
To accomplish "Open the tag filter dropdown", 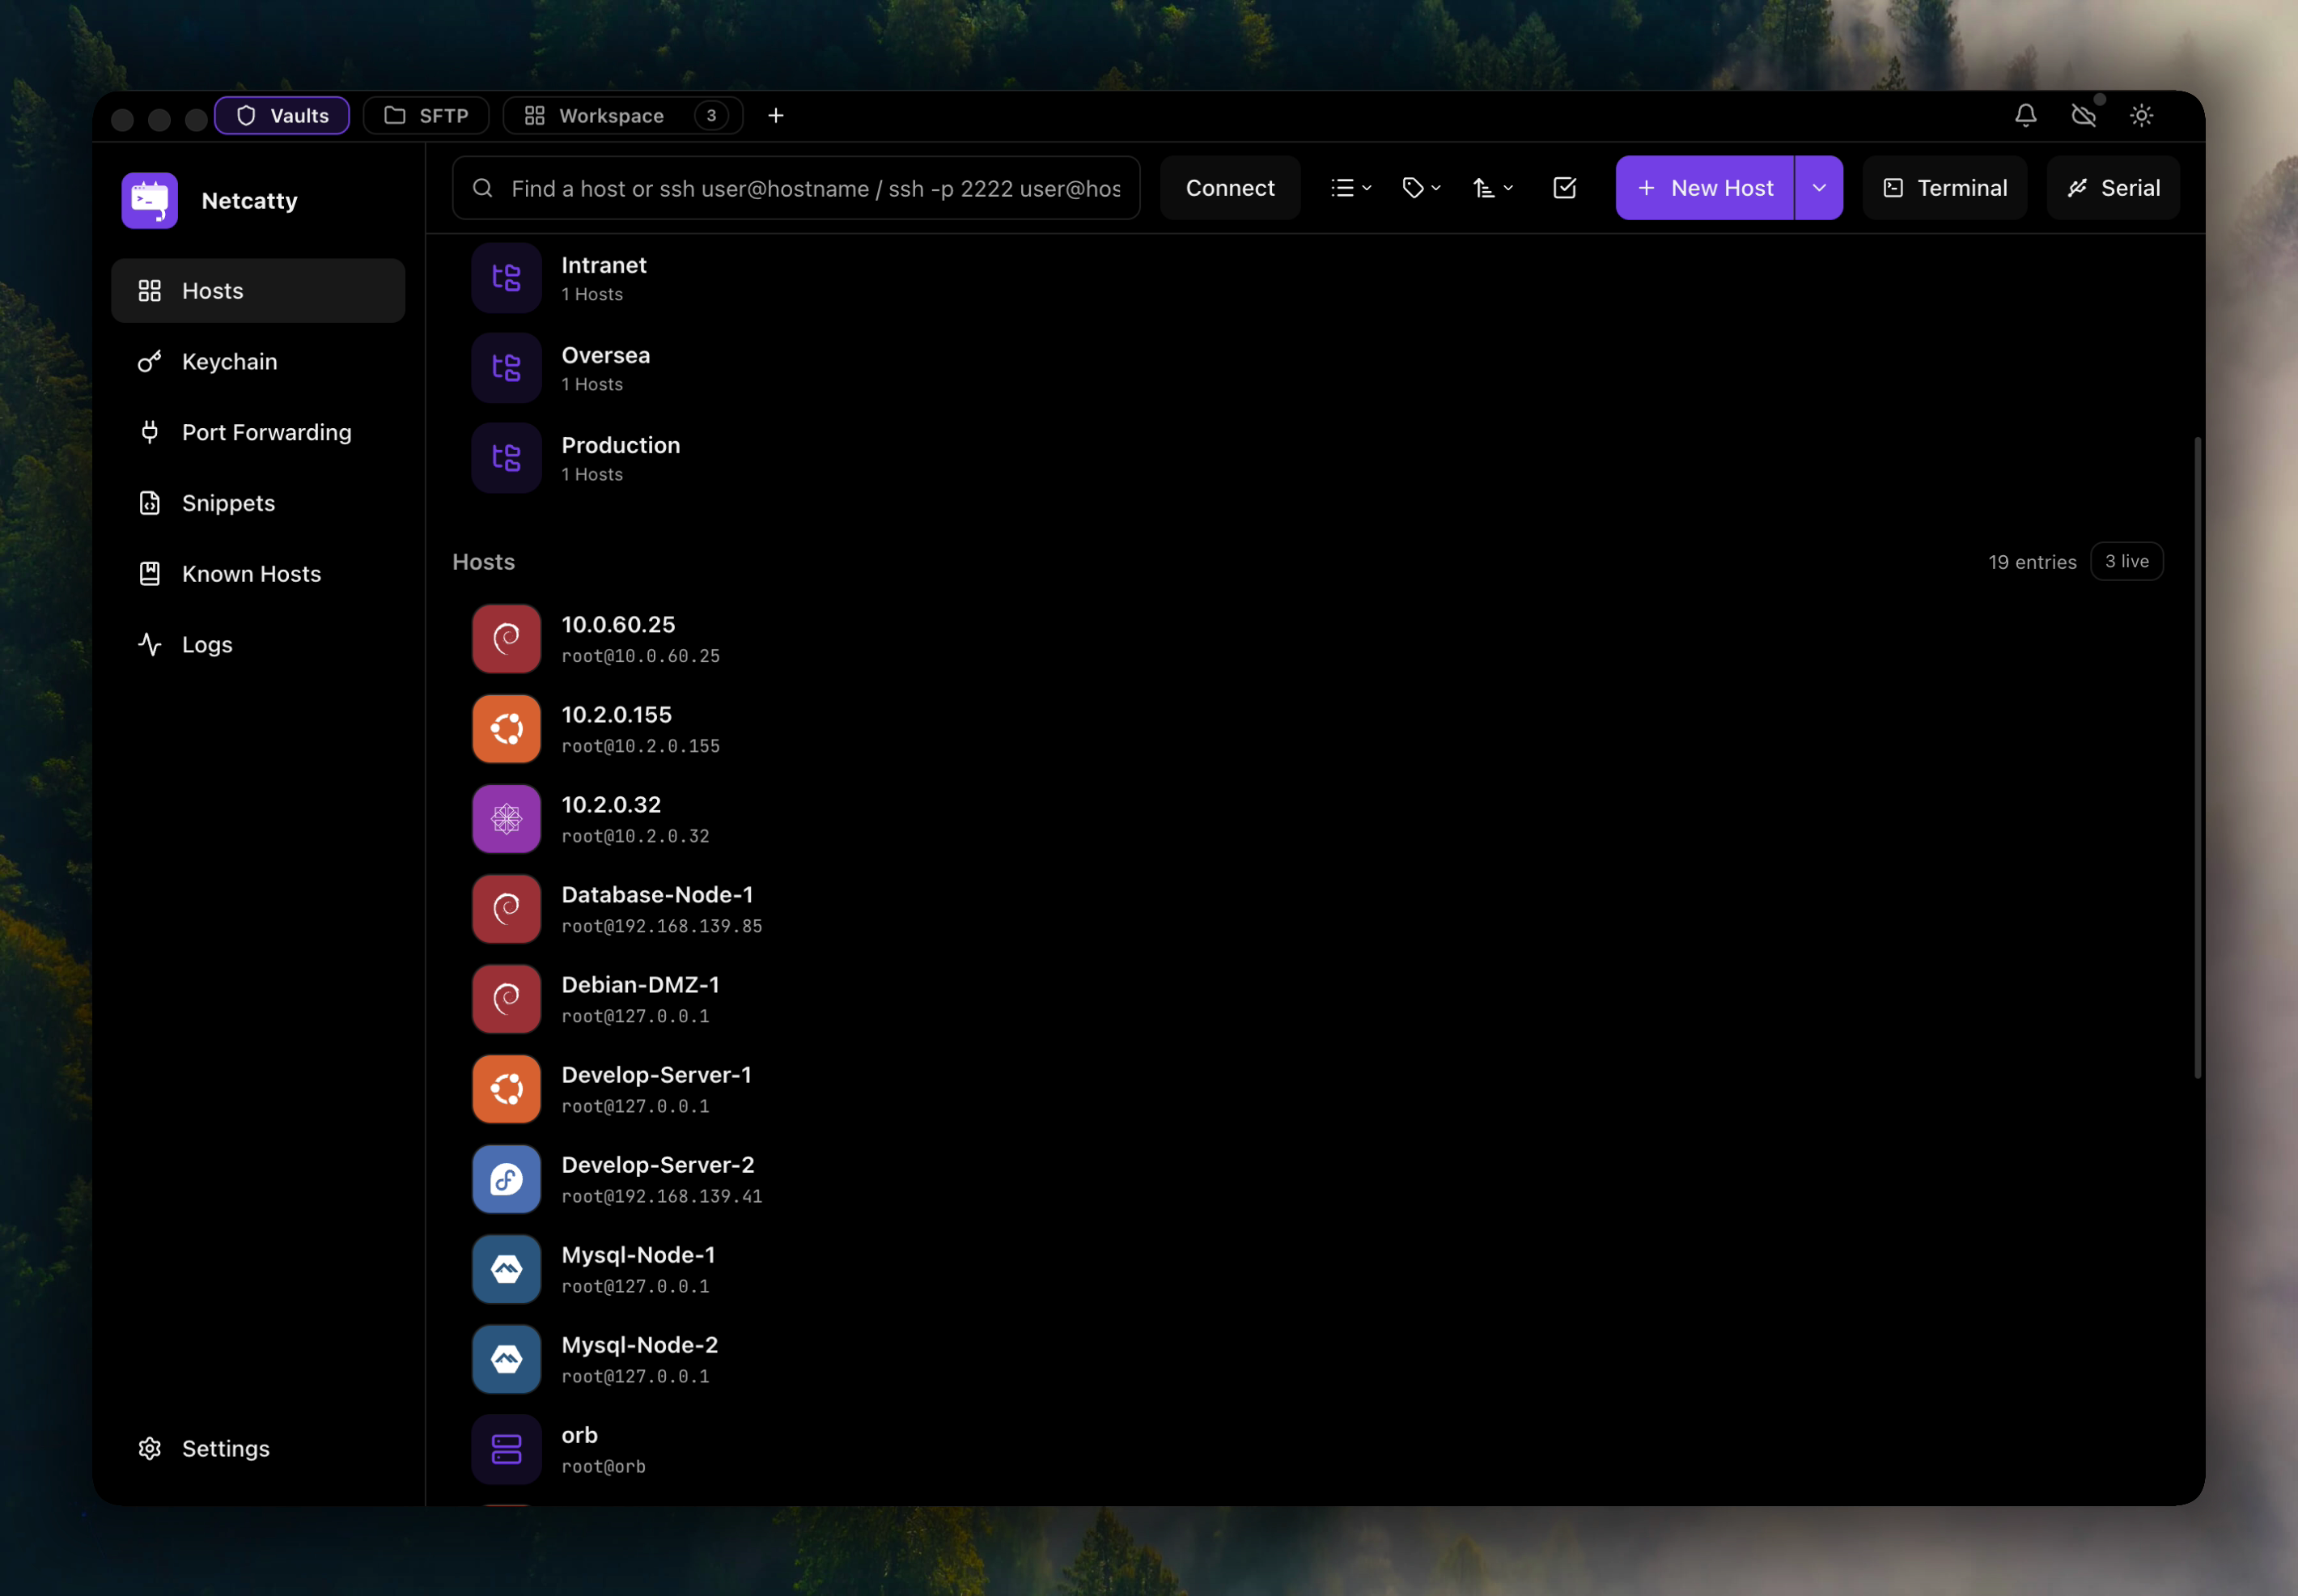I will click(1420, 188).
